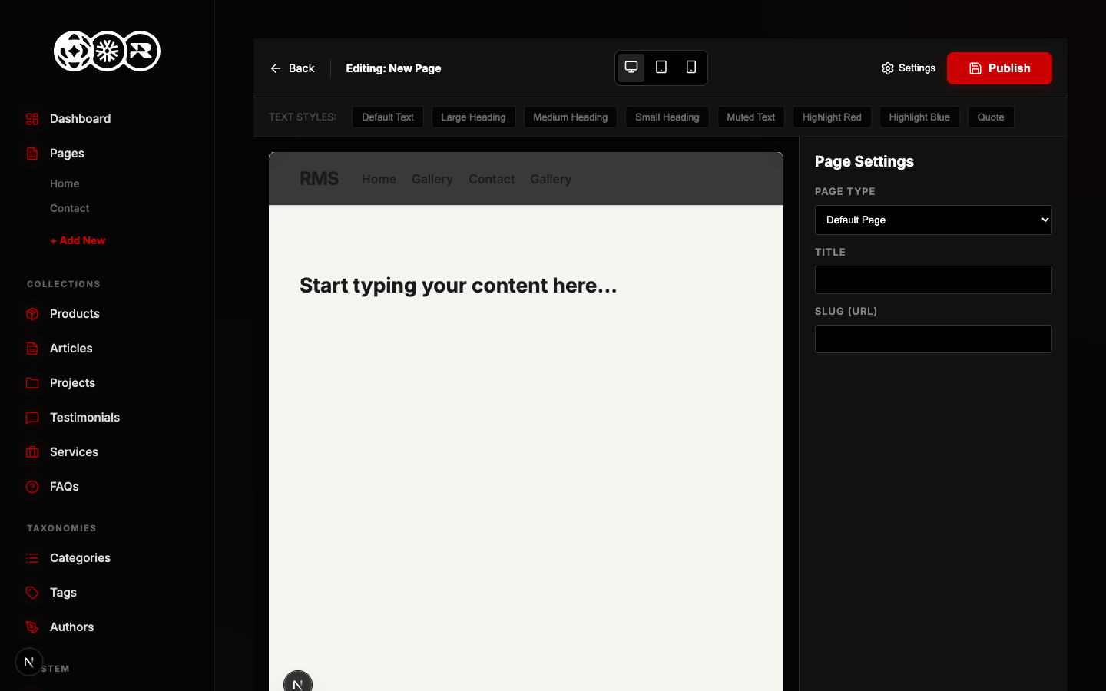Screen dimensions: 1106x691
Task: Click the RMS logo in sidebar
Action: (107, 51)
